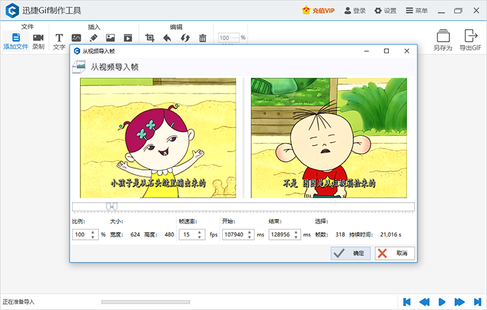Open 设置 settings
487x310 pixels.
385,10
